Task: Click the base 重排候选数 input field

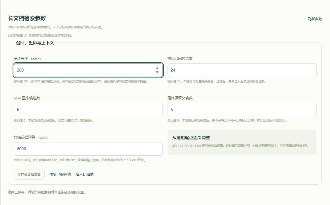Action: point(88,110)
